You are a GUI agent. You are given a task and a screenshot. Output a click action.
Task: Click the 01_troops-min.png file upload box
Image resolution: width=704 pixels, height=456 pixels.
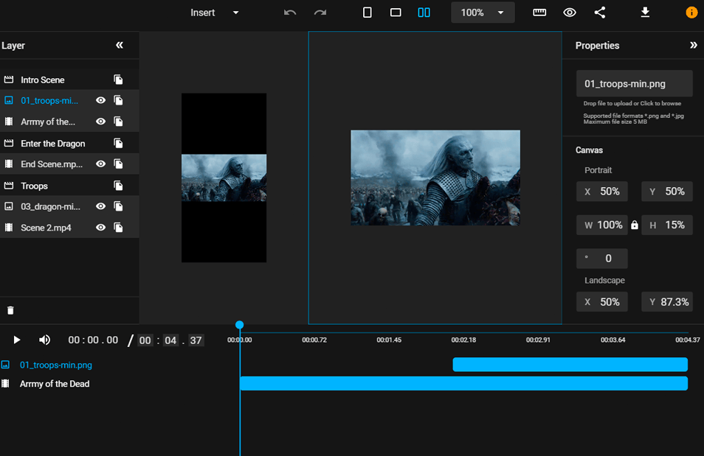click(x=635, y=83)
